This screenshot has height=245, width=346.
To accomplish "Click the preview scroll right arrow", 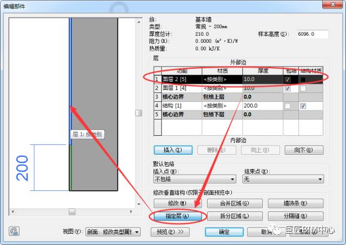I will 131,211.
